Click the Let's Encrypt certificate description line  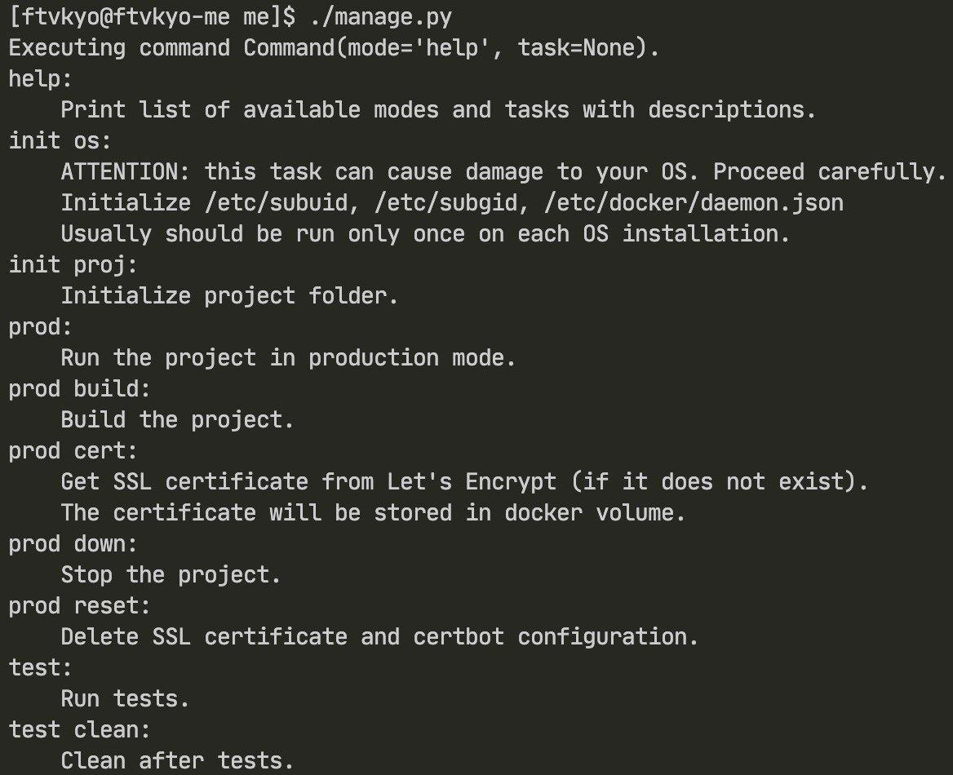[464, 482]
